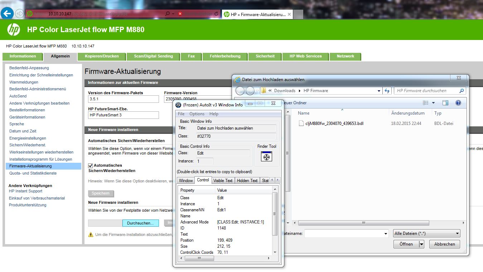Click the browser back arrow button
The image size is (483, 272).
coord(8,14)
